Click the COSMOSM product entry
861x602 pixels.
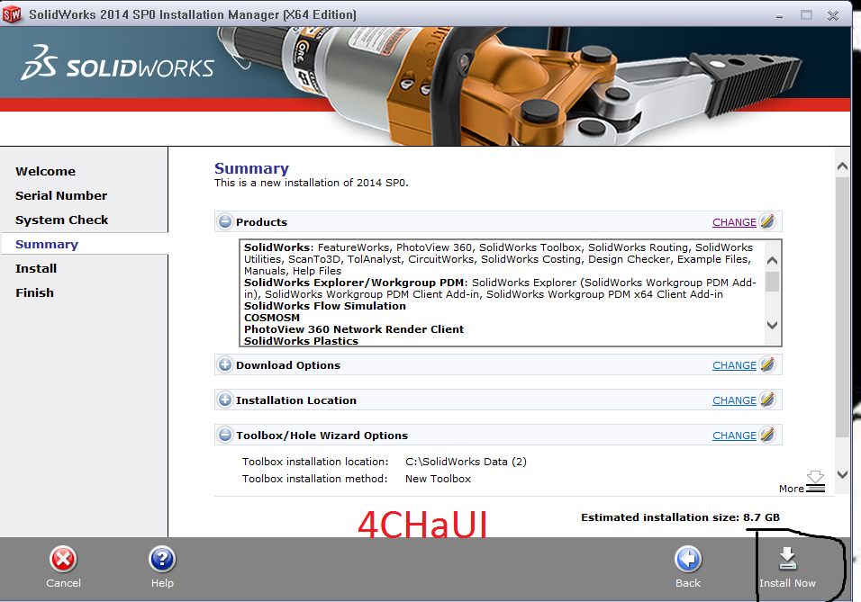coord(272,317)
